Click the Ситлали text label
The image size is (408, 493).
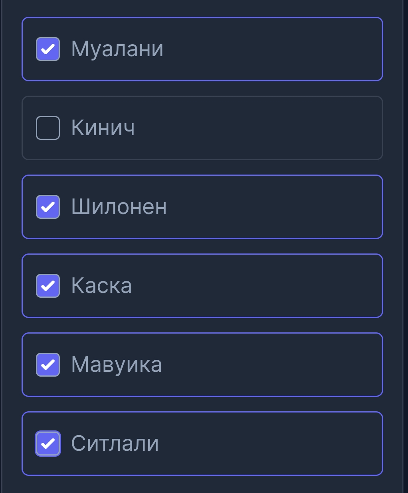click(x=115, y=444)
